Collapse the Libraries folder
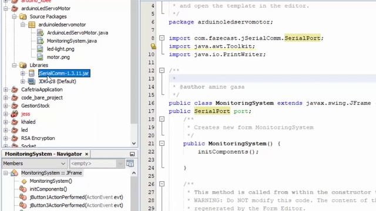Viewport: 376px width, 211px height. (14, 65)
